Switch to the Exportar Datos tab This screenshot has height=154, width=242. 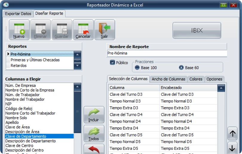[18, 14]
